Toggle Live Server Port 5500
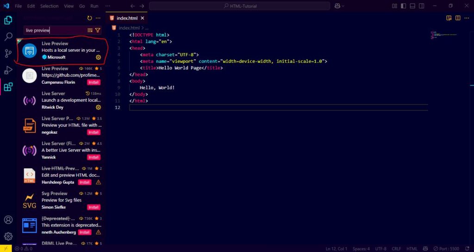The image size is (474, 252). tap(446, 249)
